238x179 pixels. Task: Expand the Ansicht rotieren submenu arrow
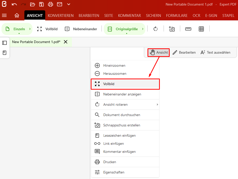[157, 105]
